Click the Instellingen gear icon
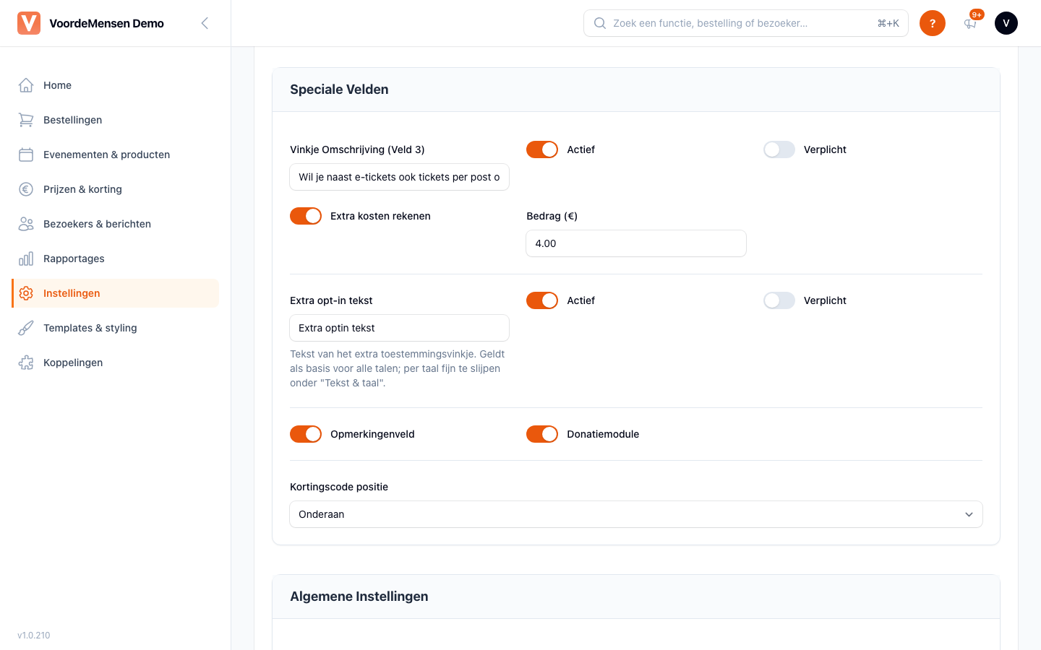Image resolution: width=1041 pixels, height=650 pixels. click(26, 293)
